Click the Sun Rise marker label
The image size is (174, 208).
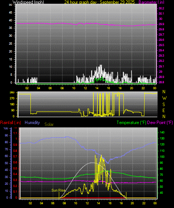pos(58,190)
